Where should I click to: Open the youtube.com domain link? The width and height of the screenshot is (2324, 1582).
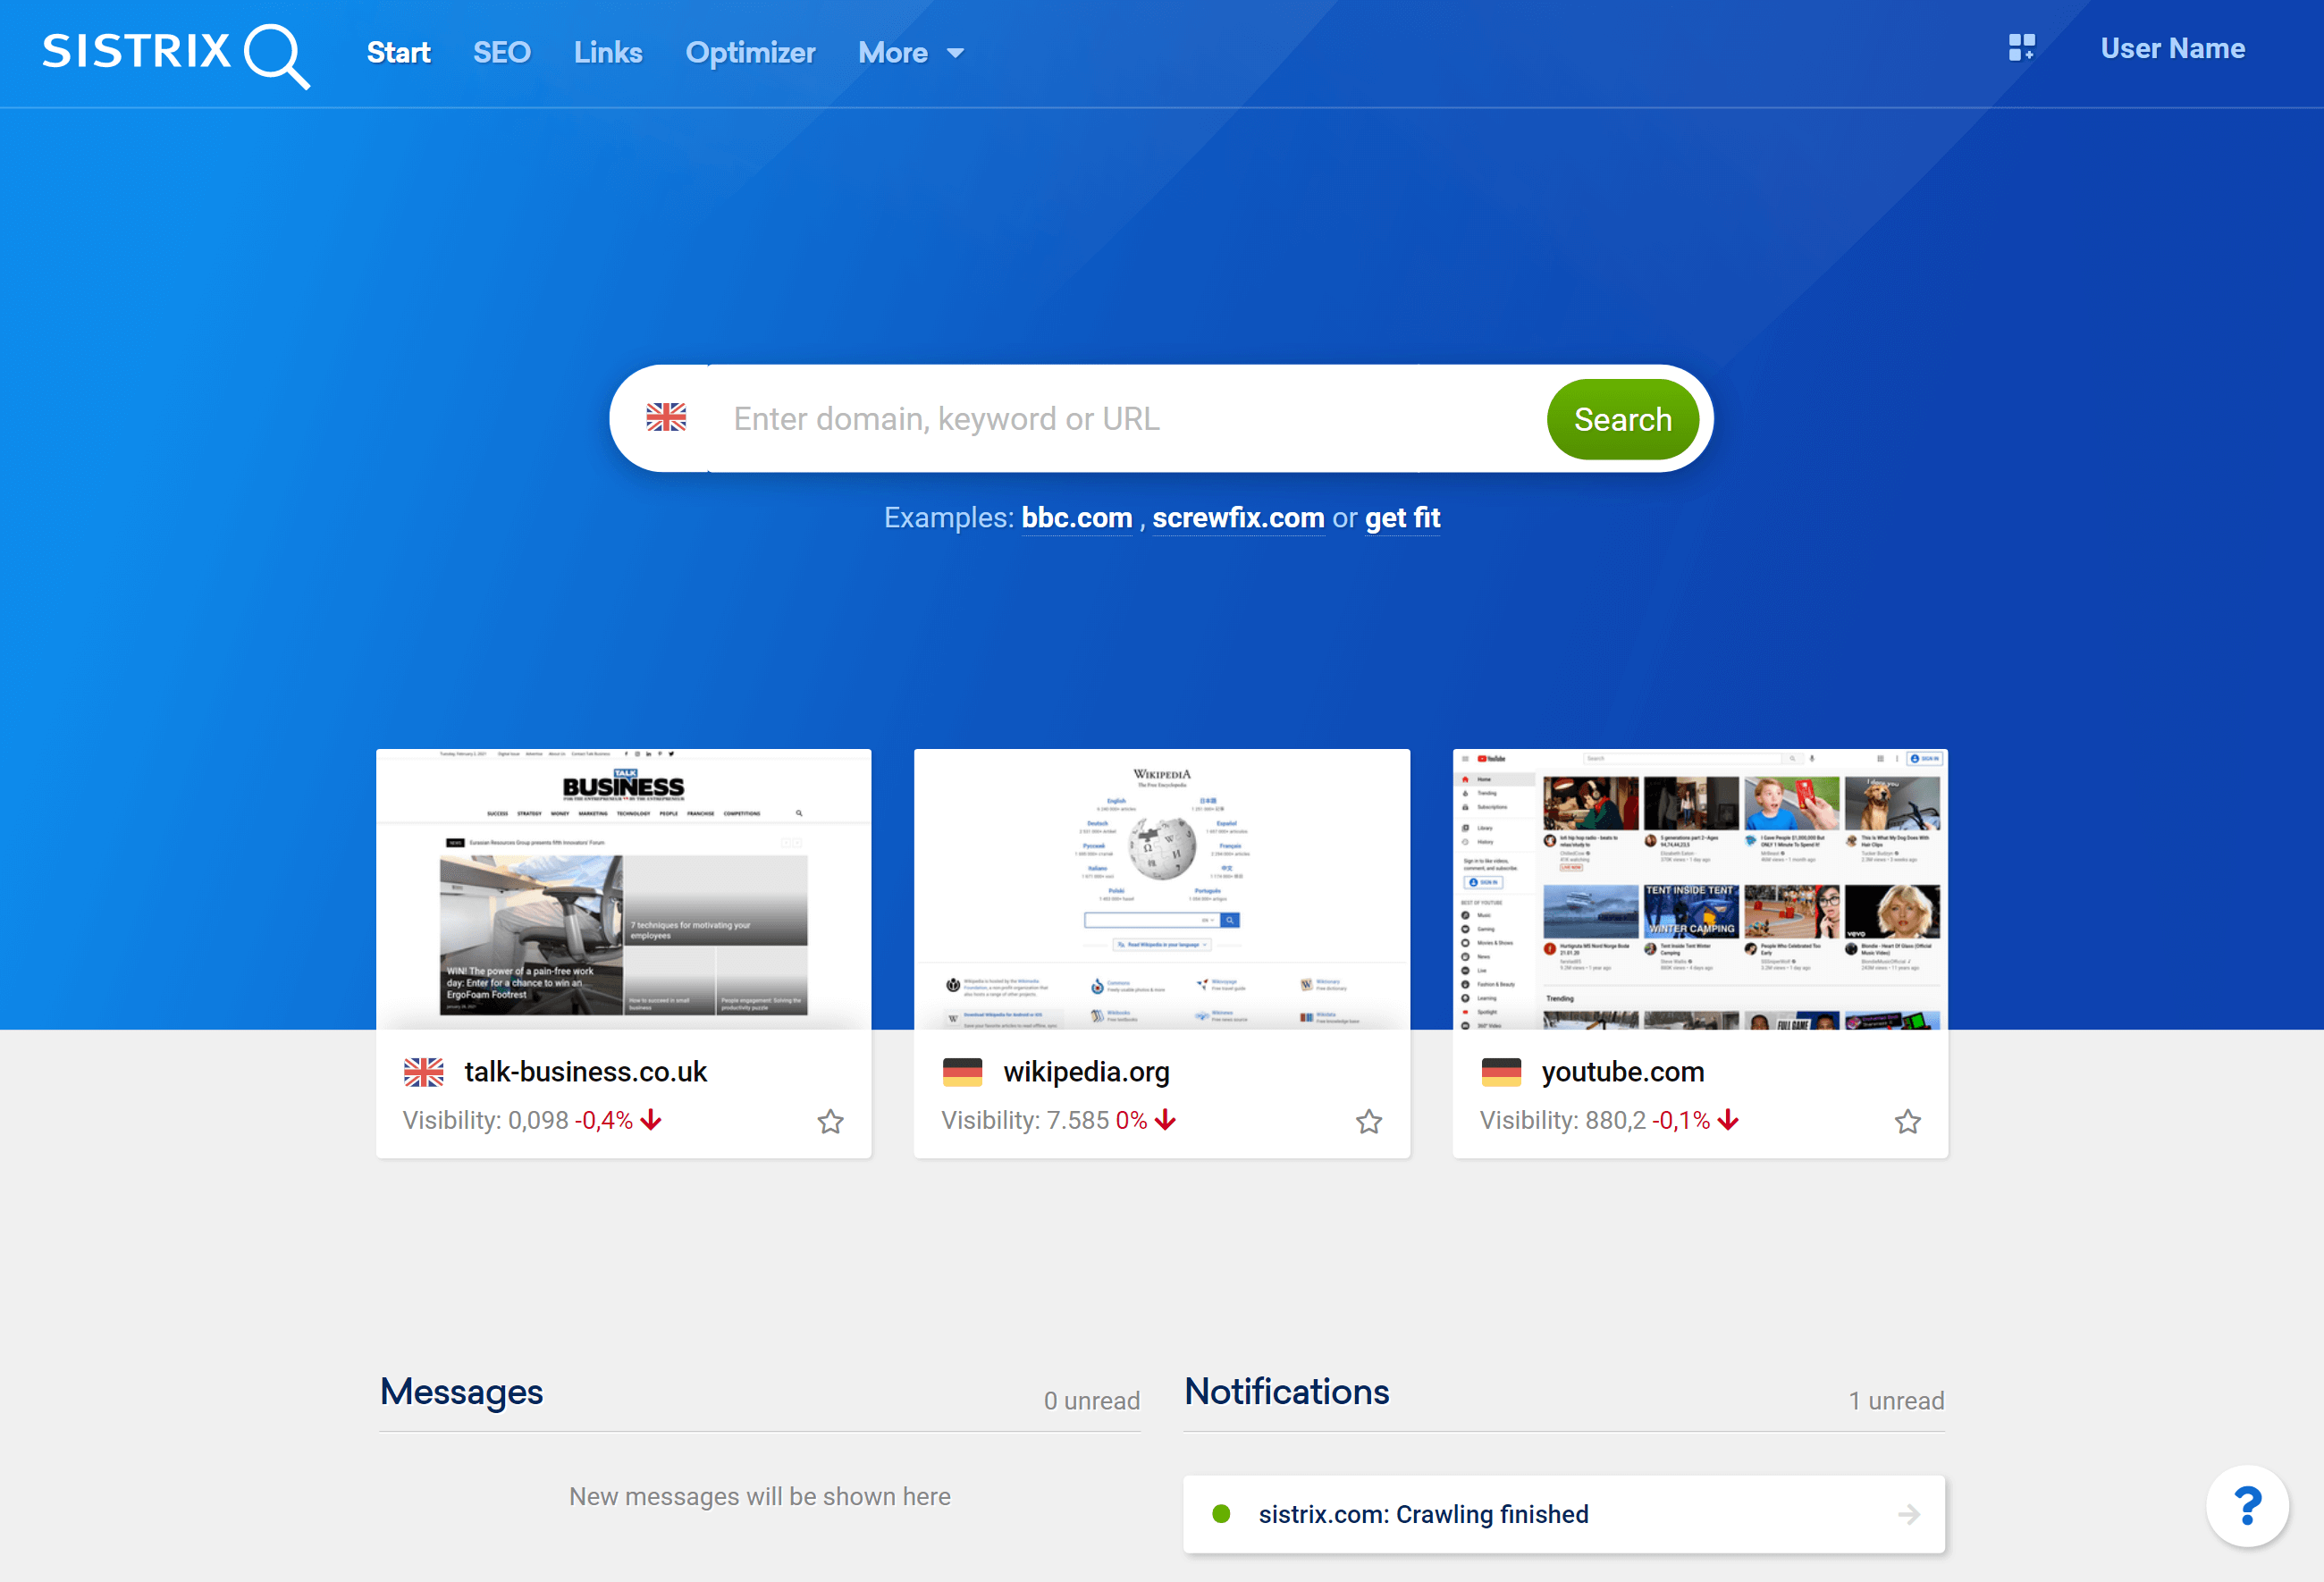coord(1623,1072)
